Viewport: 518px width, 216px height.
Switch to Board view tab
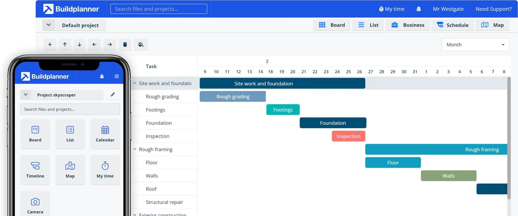coord(332,25)
